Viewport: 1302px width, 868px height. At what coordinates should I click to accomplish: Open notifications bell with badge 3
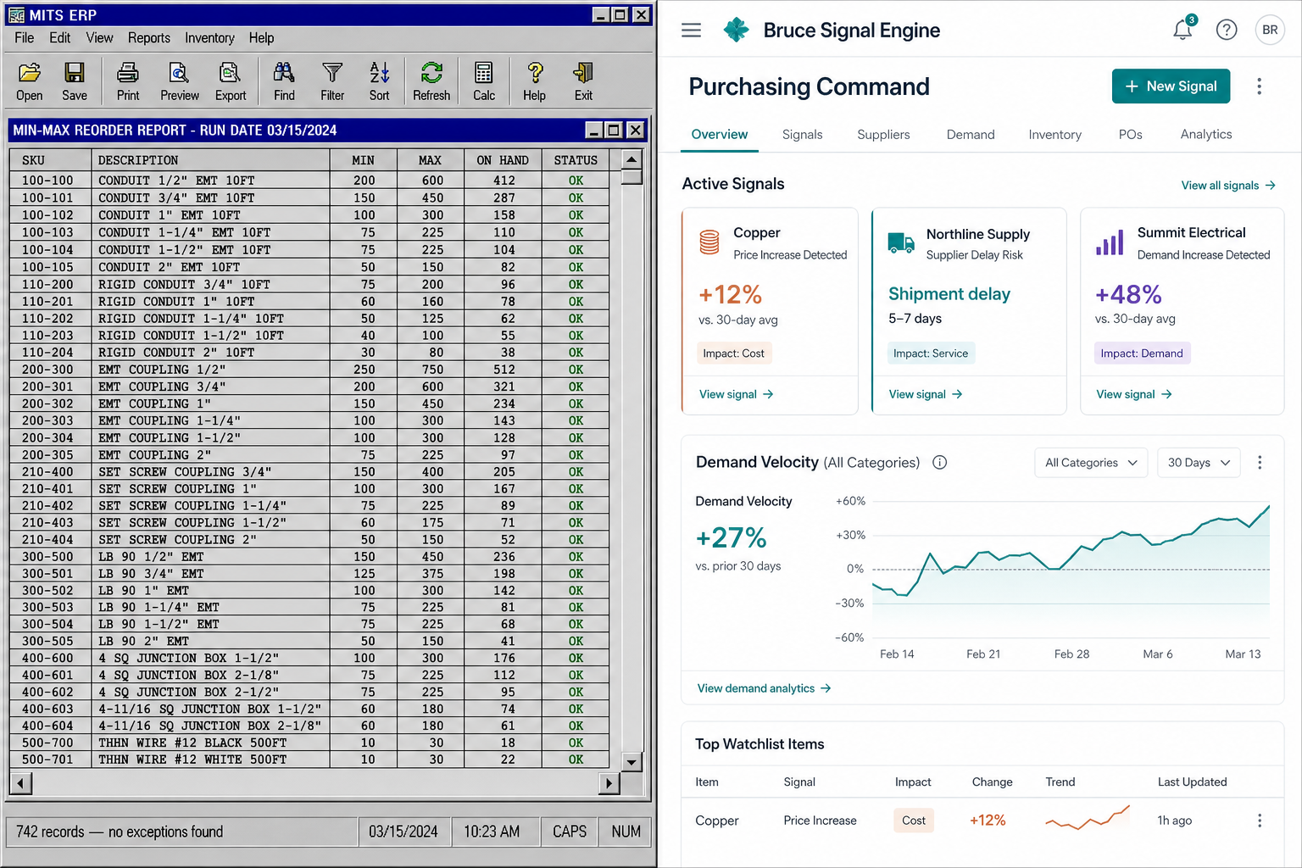tap(1183, 30)
